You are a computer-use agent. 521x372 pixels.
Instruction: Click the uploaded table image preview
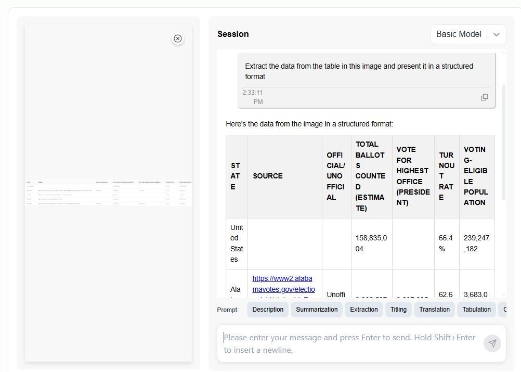click(x=108, y=193)
